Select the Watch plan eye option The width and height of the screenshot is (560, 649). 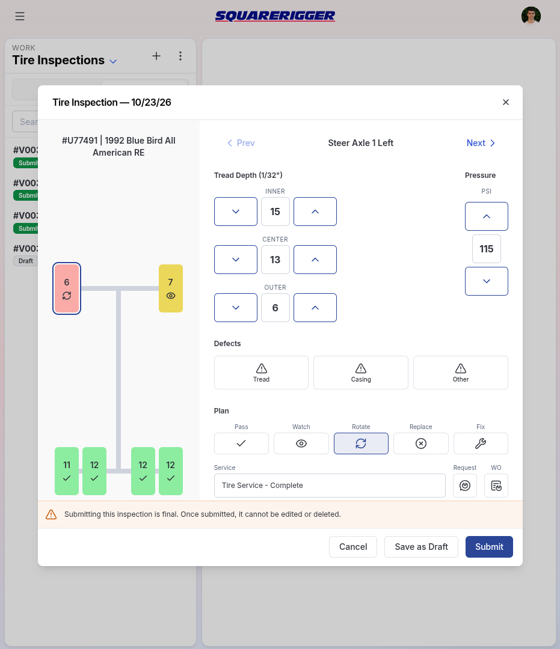[301, 443]
